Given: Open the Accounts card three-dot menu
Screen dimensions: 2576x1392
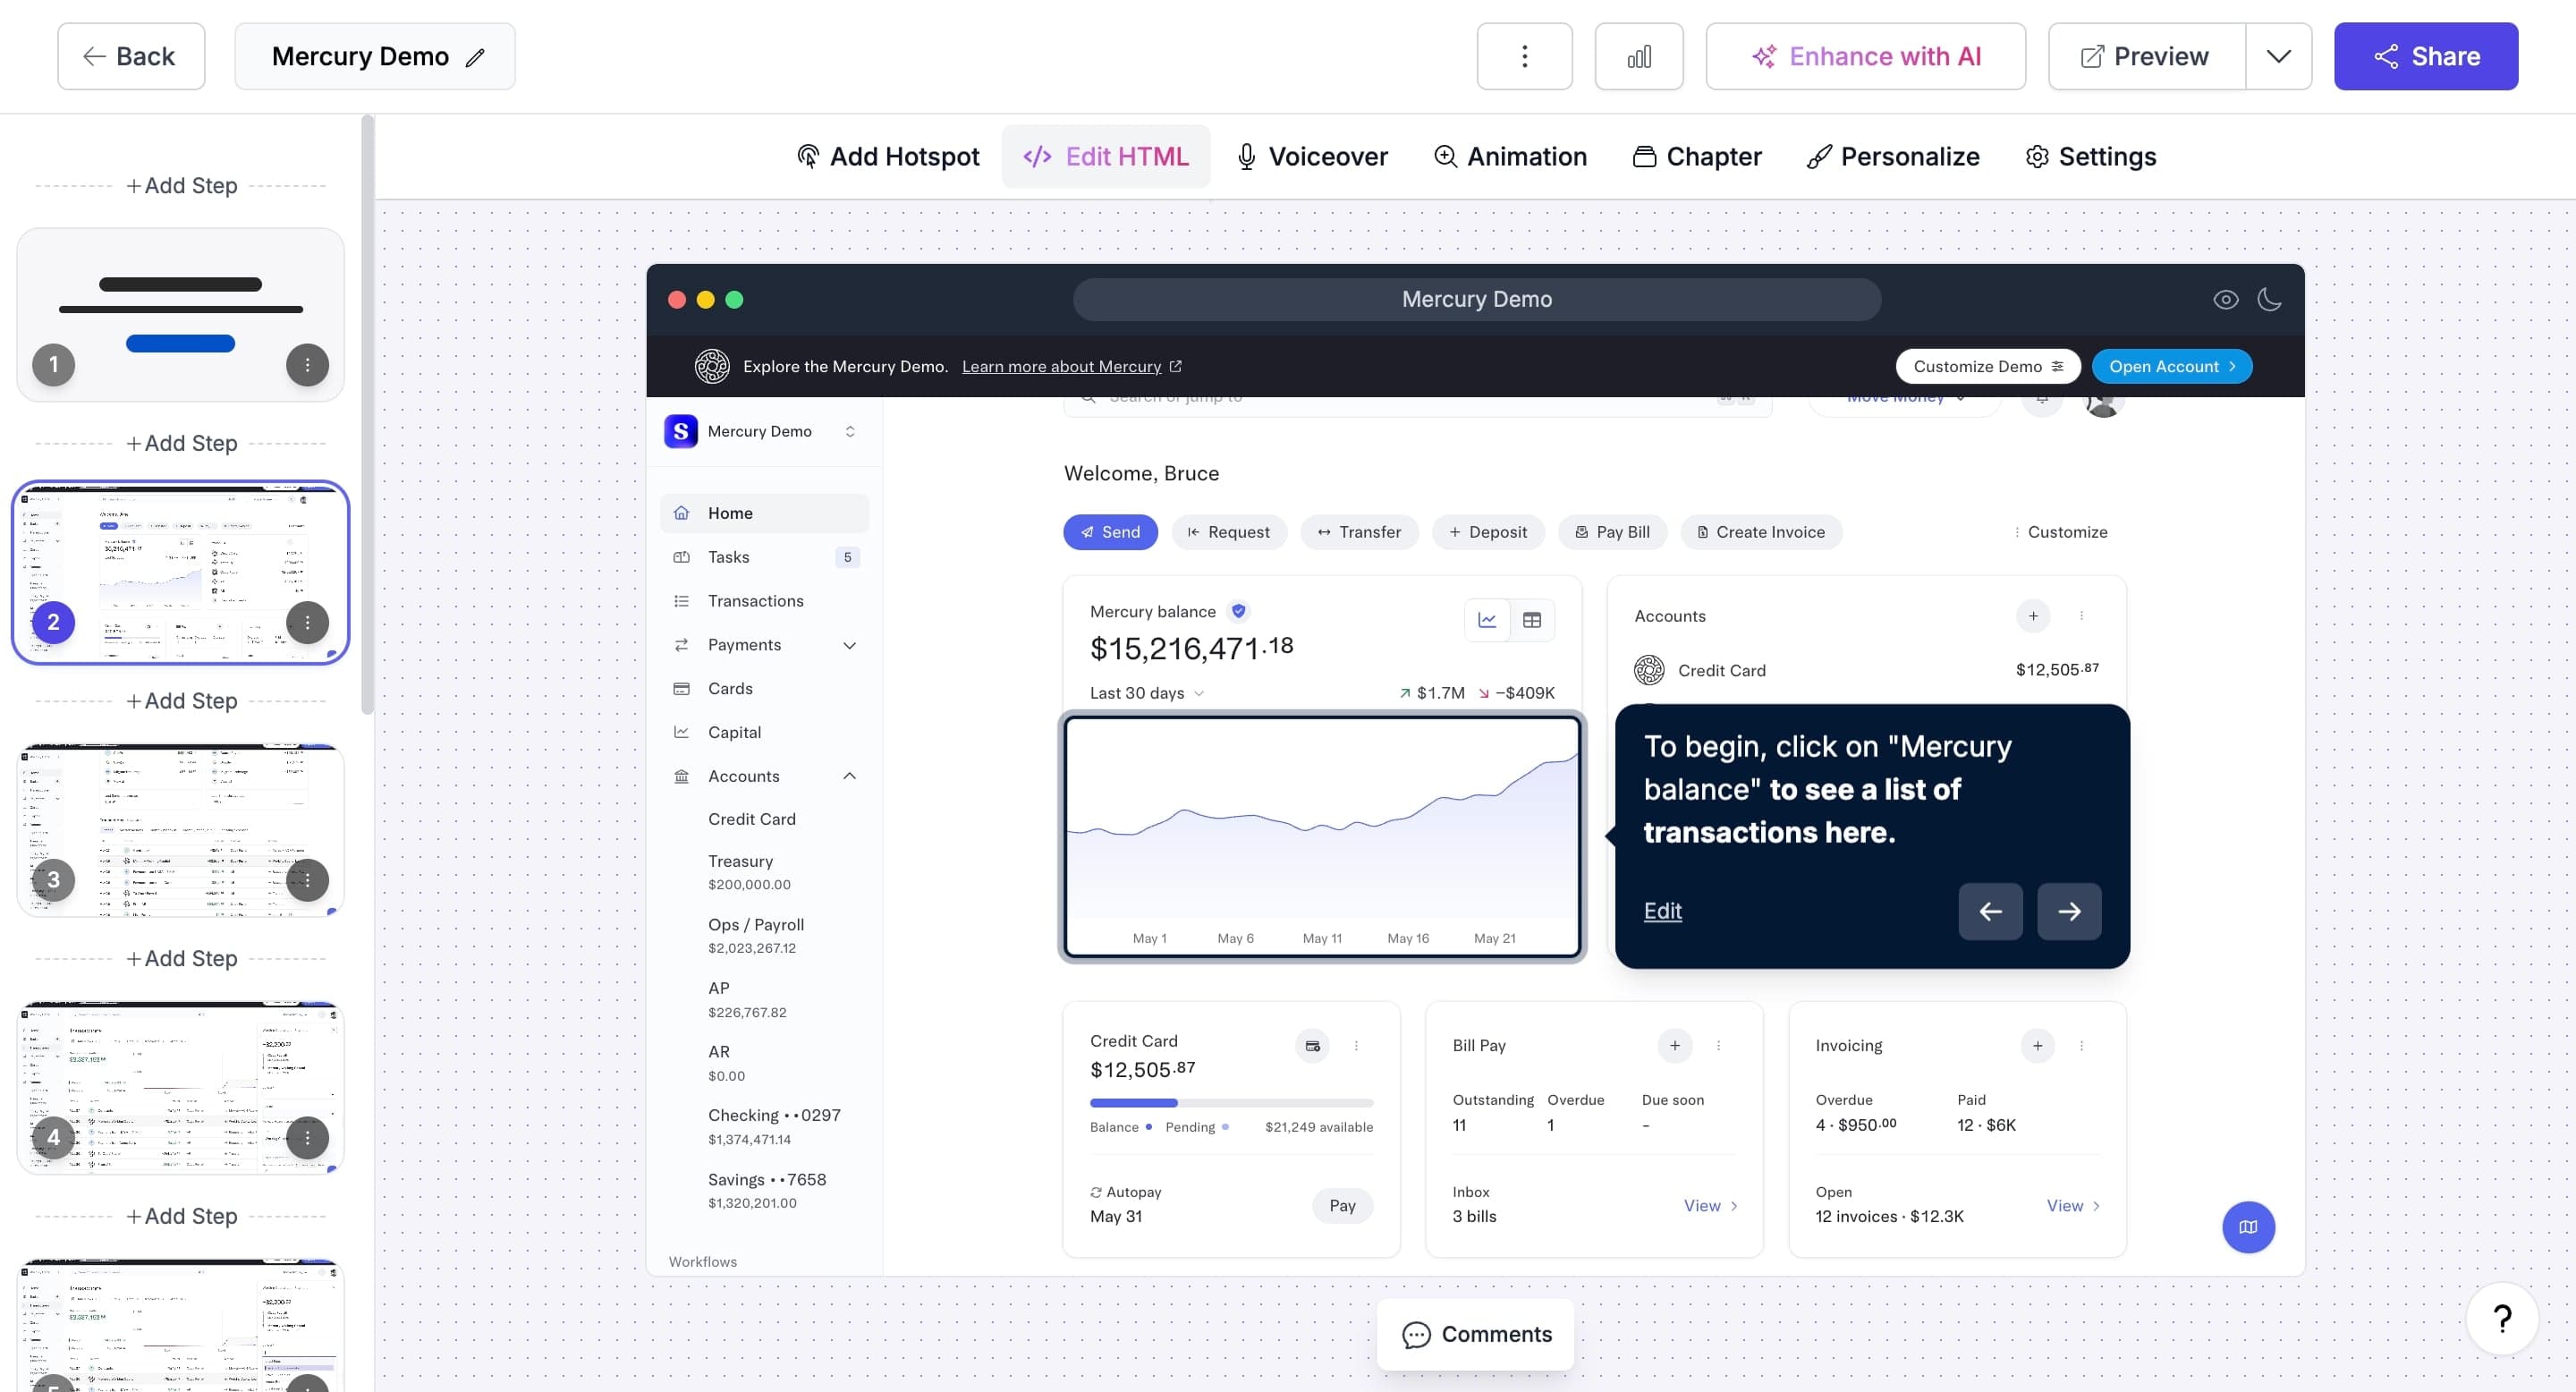Looking at the screenshot, I should [x=2081, y=616].
